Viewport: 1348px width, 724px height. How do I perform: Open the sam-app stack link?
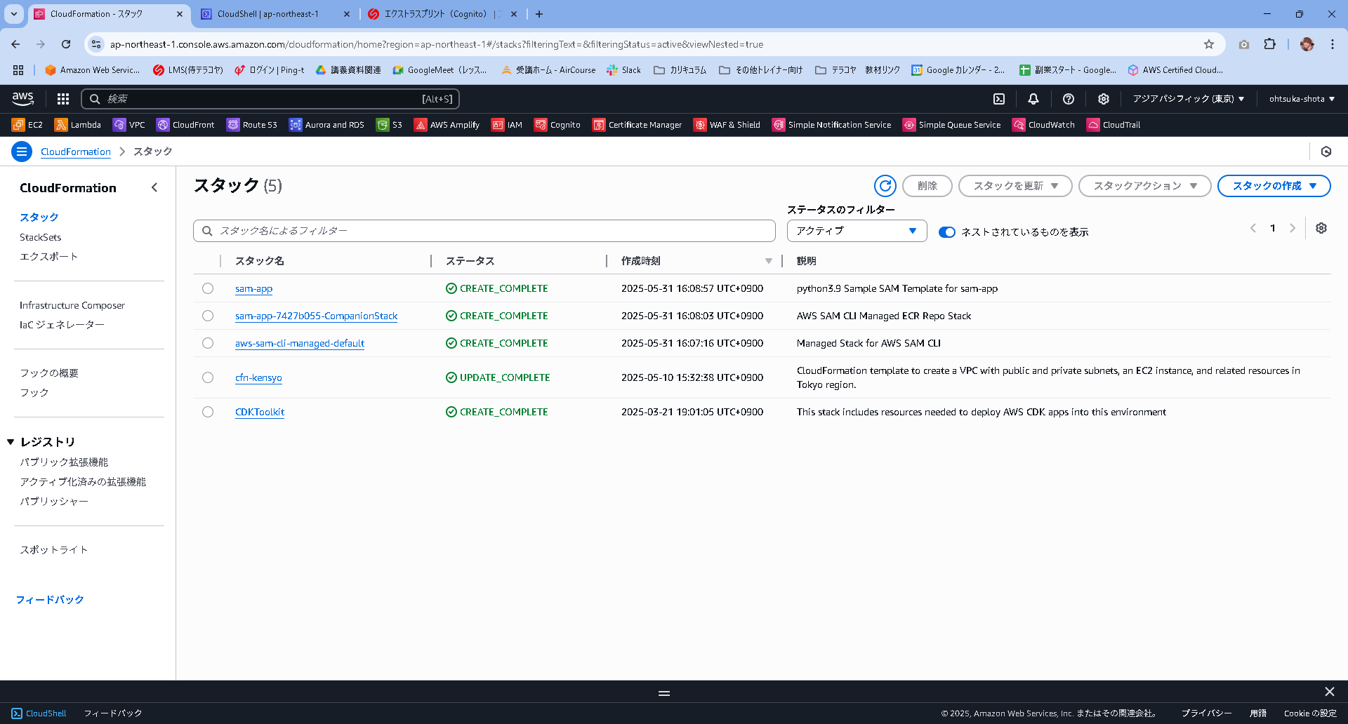253,288
